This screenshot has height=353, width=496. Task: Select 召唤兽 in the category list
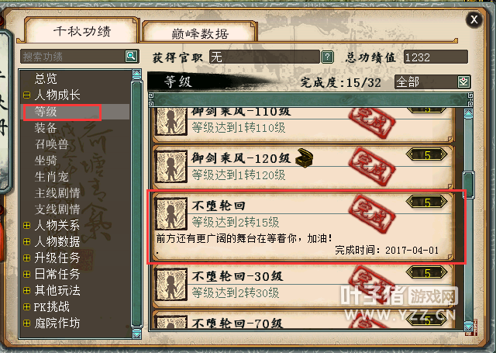[52, 144]
